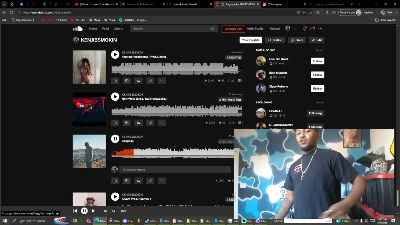The image size is (400, 225).
Task: Click the Write a comment field
Action: click(x=175, y=170)
